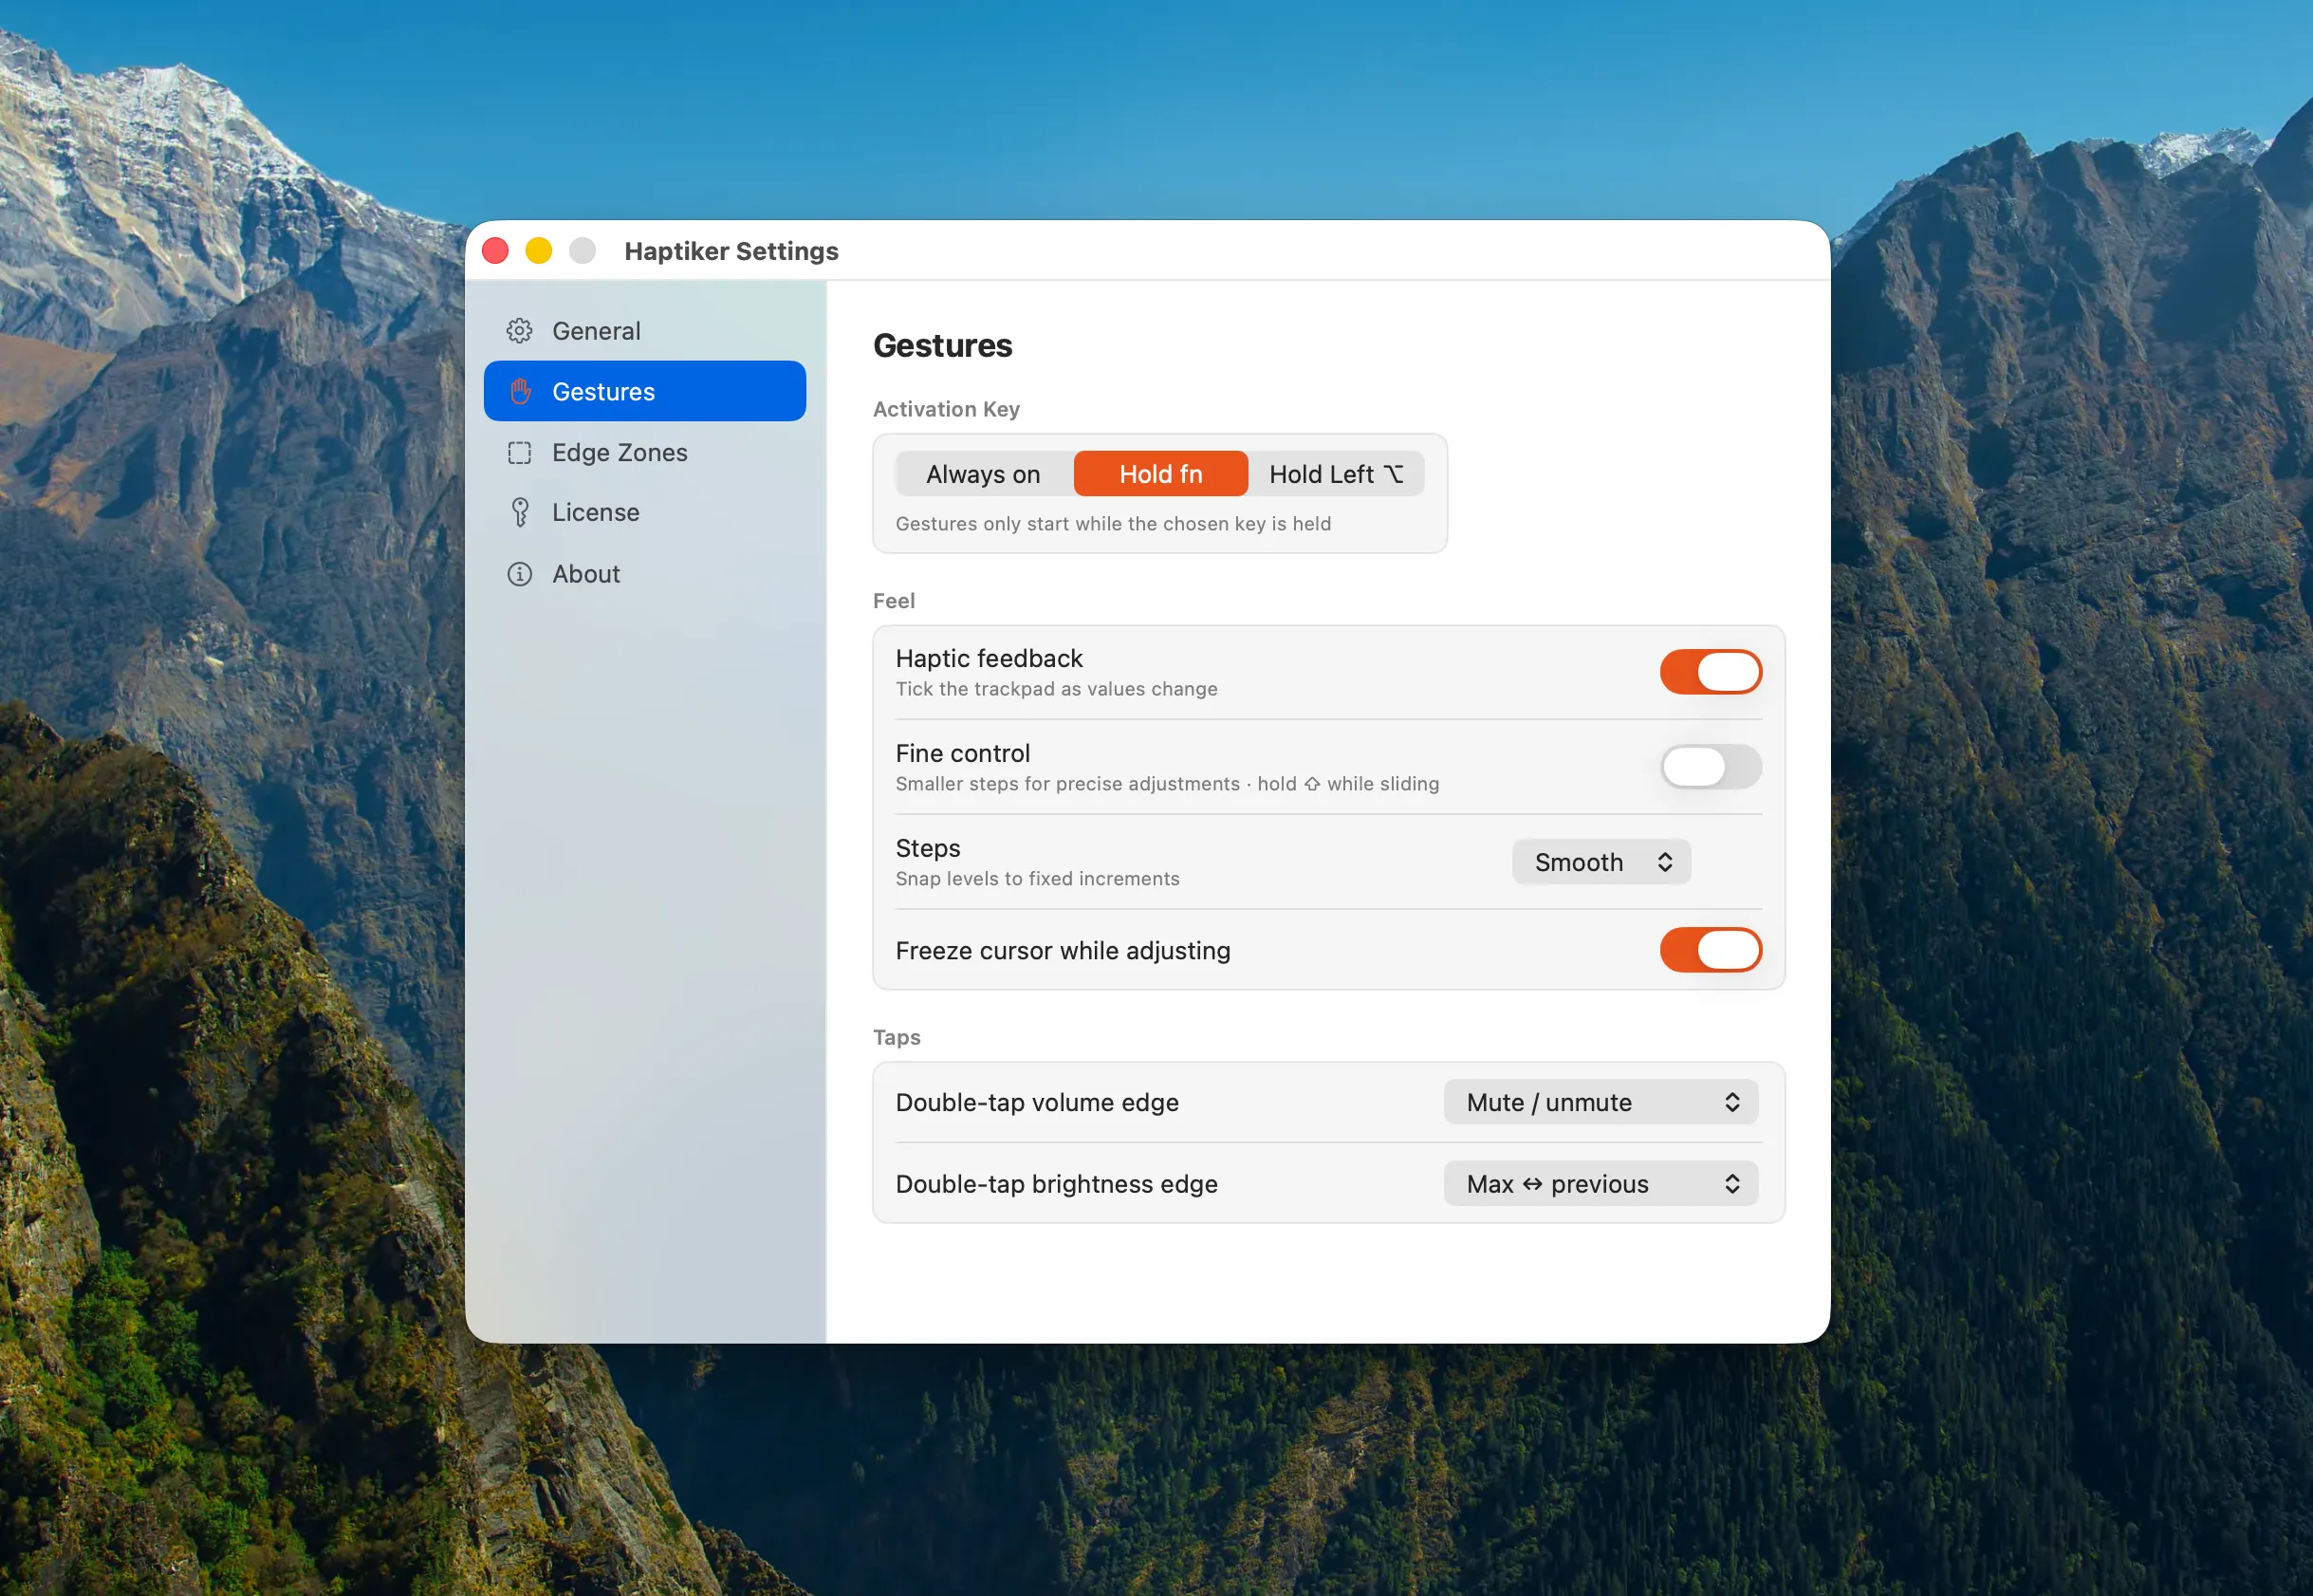Click the Gestures hand icon

tap(519, 392)
